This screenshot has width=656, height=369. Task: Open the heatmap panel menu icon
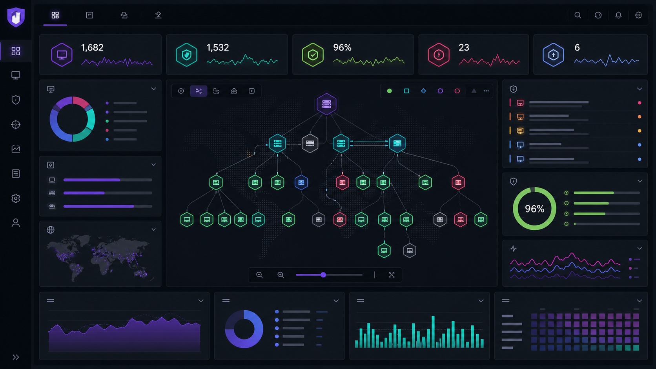tap(506, 301)
